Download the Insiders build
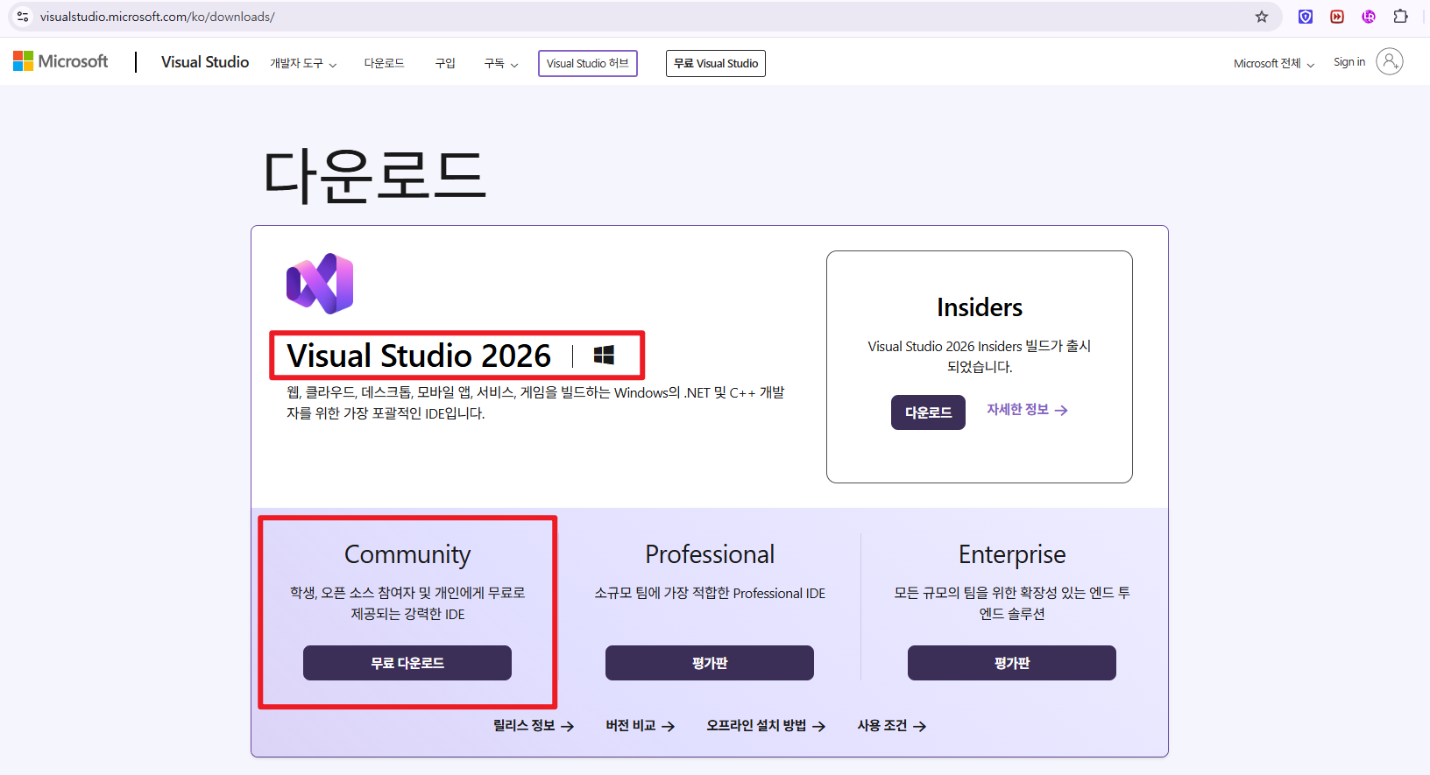1430x775 pixels. 928,412
